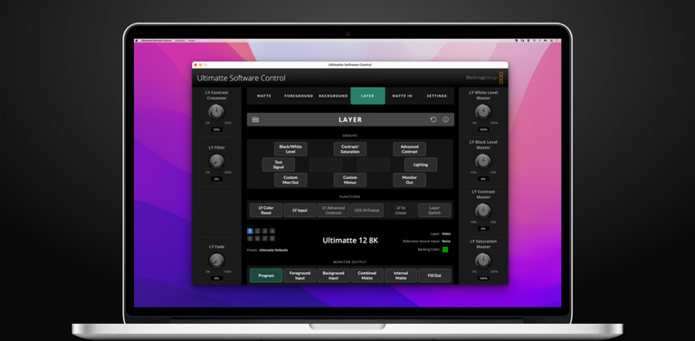The width and height of the screenshot is (695, 341).
Task: Click the LY Contrast Crossover 50% value field
Action: point(217,129)
